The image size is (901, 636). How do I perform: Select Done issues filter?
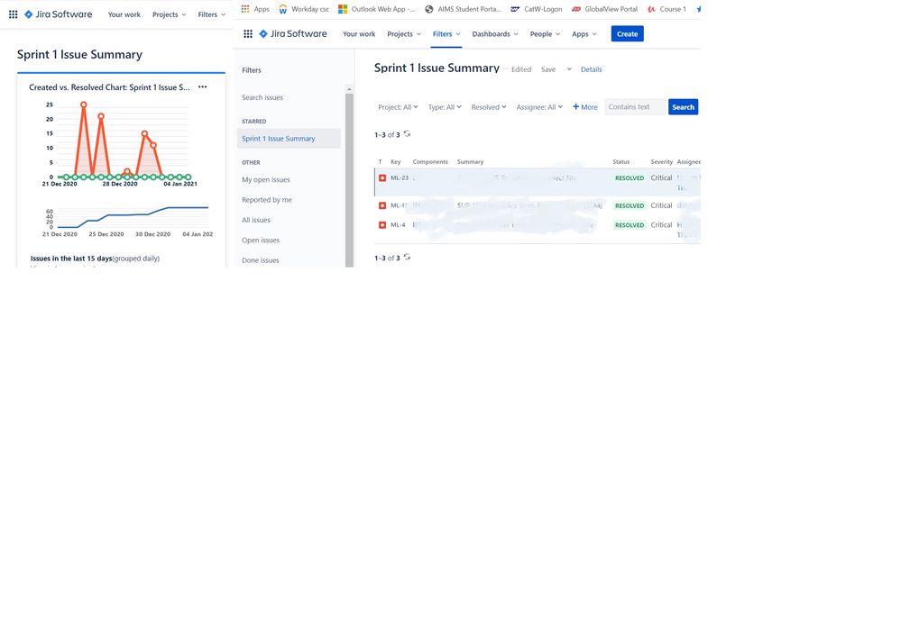click(261, 260)
